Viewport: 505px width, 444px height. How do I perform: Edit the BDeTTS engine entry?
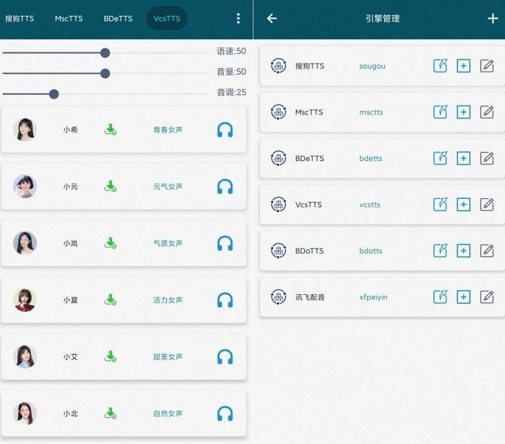487,158
